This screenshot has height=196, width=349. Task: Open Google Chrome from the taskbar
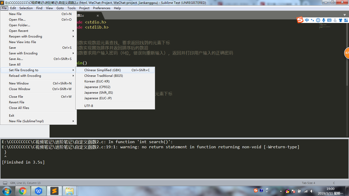coord(23,191)
